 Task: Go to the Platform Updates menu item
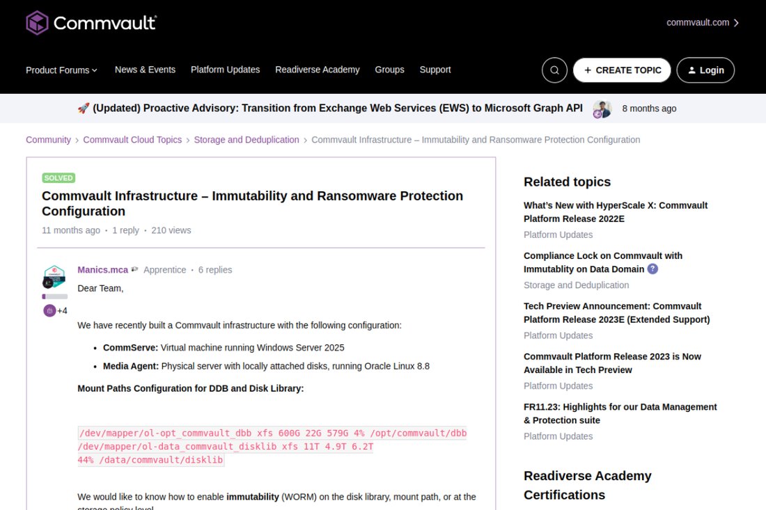(225, 70)
